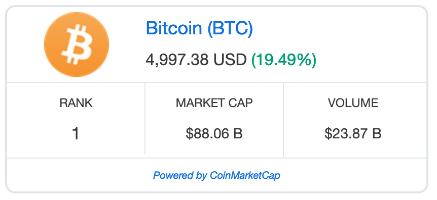The image size is (437, 200).
Task: Select the MARKET CAP column header
Action: pyautogui.click(x=214, y=103)
